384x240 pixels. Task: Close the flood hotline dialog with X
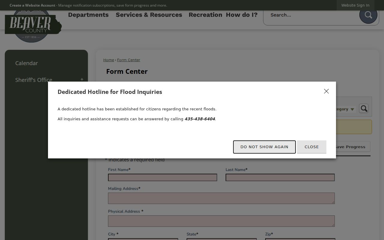coord(326,91)
